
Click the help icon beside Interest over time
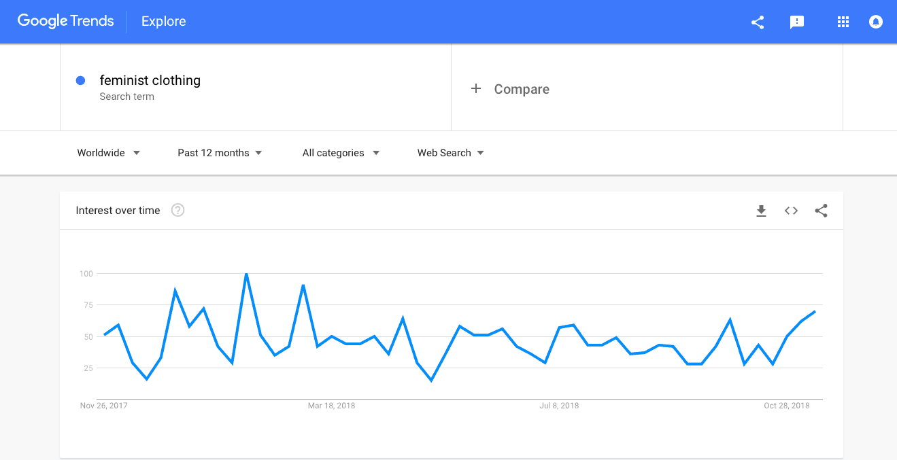tap(177, 211)
